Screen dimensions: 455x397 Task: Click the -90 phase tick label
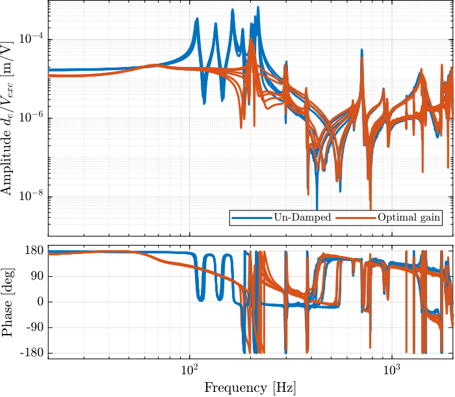point(35,327)
